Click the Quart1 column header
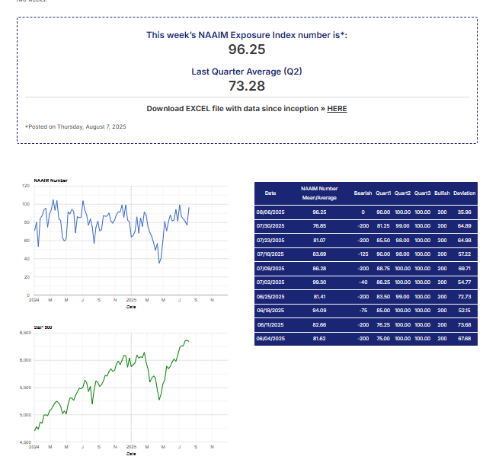 tap(383, 193)
